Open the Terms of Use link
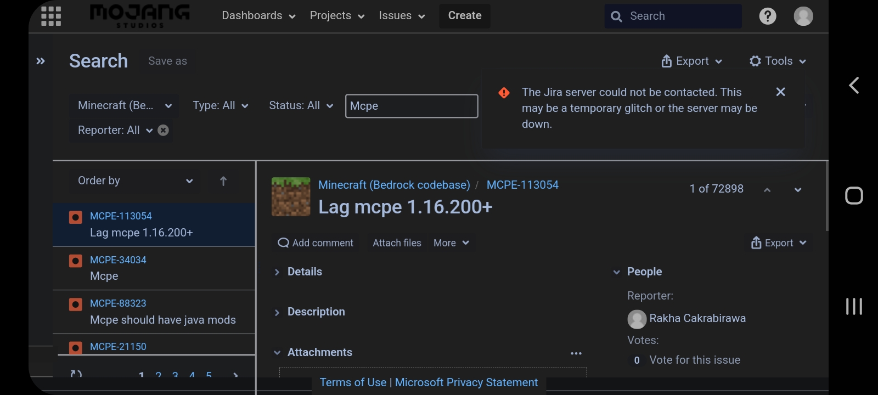Viewport: 878px width, 395px height. pyautogui.click(x=353, y=382)
